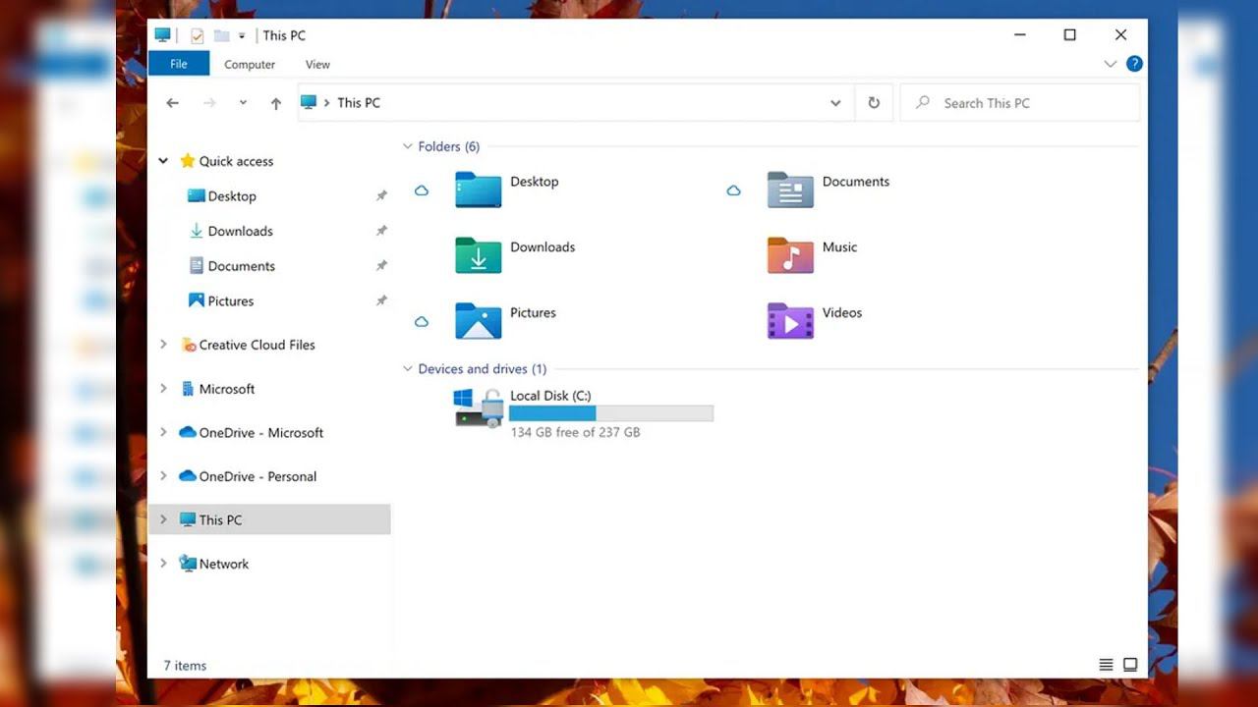Click the Refresh button in address bar
This screenshot has height=707, width=1258.
(x=874, y=102)
